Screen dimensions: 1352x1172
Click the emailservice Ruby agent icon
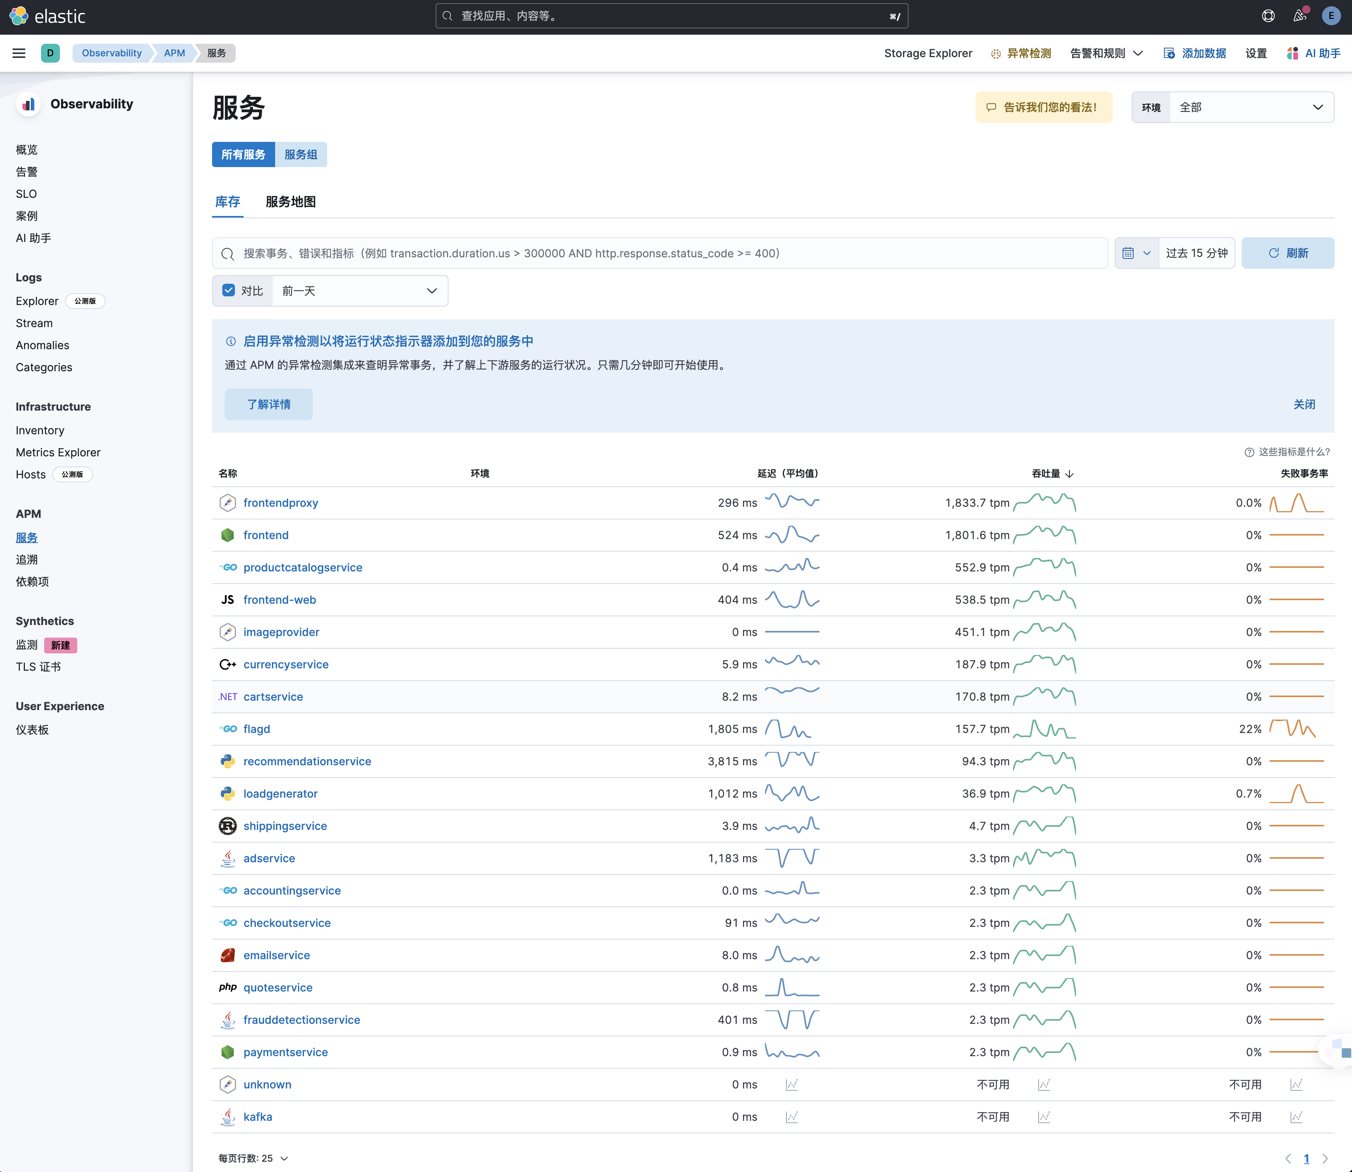coord(227,956)
